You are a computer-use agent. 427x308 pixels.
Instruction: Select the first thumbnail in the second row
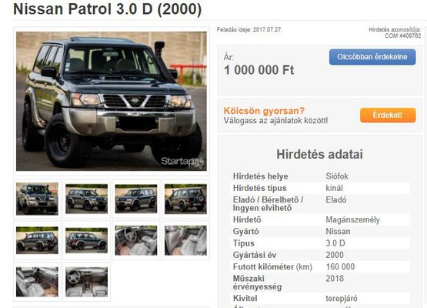point(37,240)
